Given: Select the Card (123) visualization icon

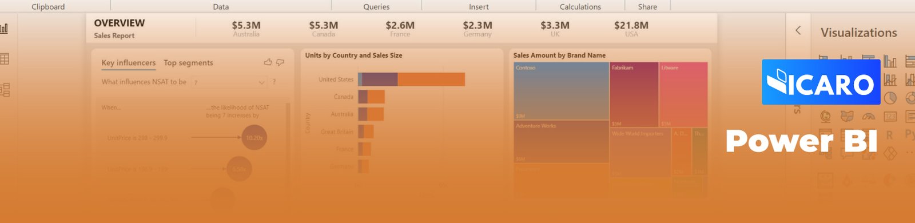Looking at the screenshot, I should tap(890, 117).
